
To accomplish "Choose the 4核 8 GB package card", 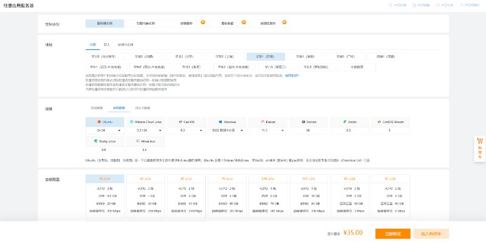I will (268, 196).
